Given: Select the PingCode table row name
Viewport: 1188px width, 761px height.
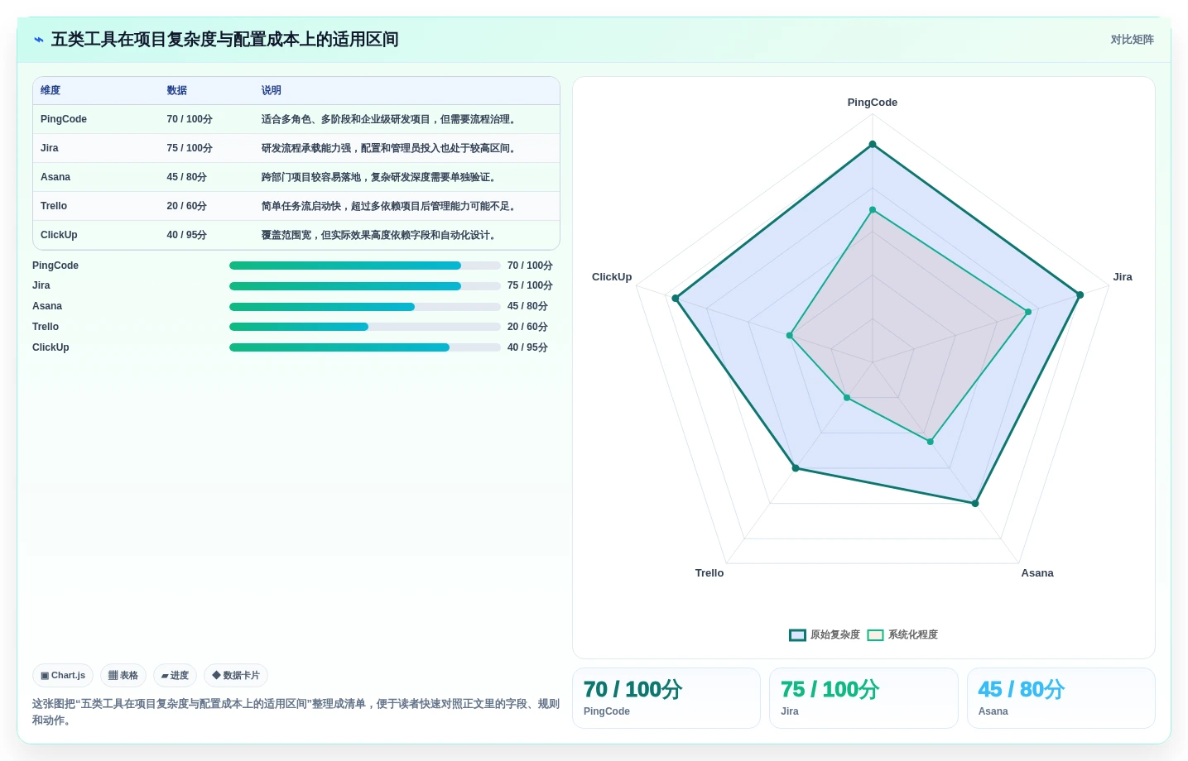Looking at the screenshot, I should click(x=64, y=120).
